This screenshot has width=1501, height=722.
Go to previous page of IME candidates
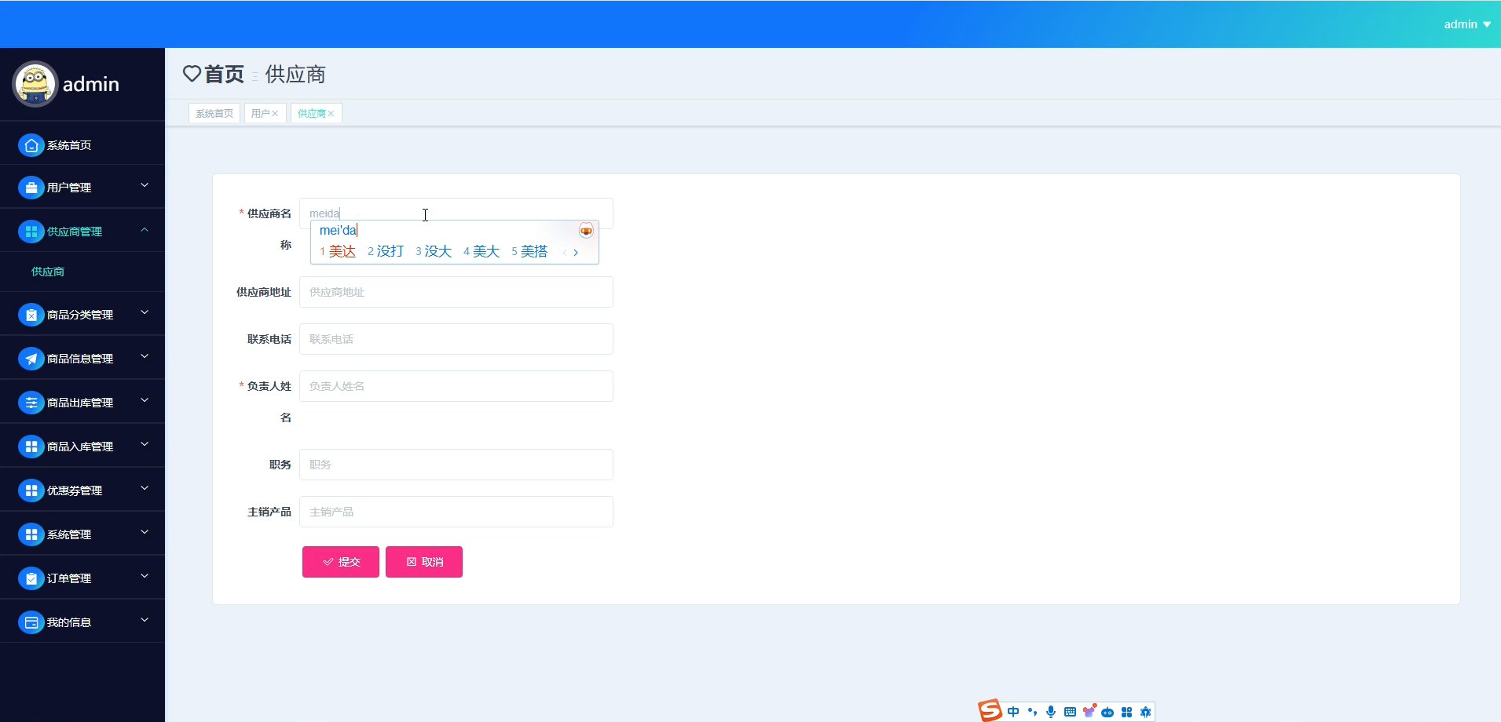[564, 252]
